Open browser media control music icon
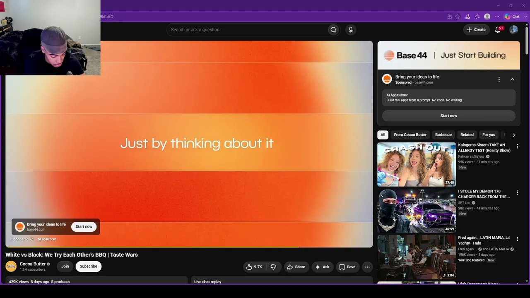 [x=467, y=17]
